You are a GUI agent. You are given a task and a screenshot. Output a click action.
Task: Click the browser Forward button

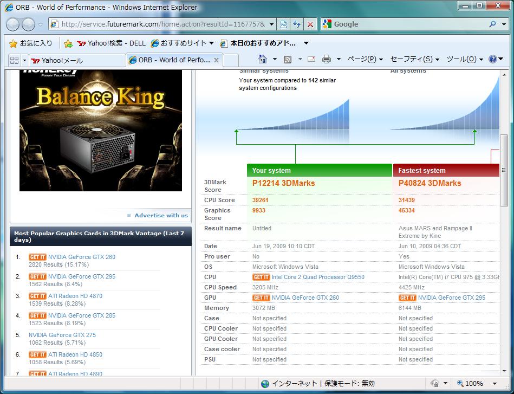(29, 24)
